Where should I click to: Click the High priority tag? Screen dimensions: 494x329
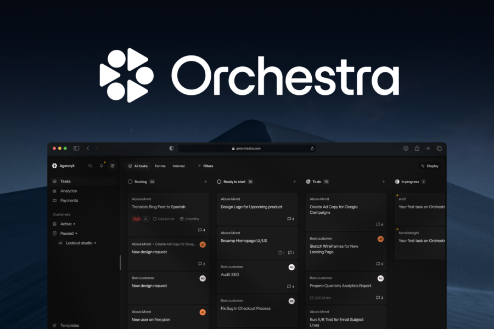pyautogui.click(x=137, y=219)
